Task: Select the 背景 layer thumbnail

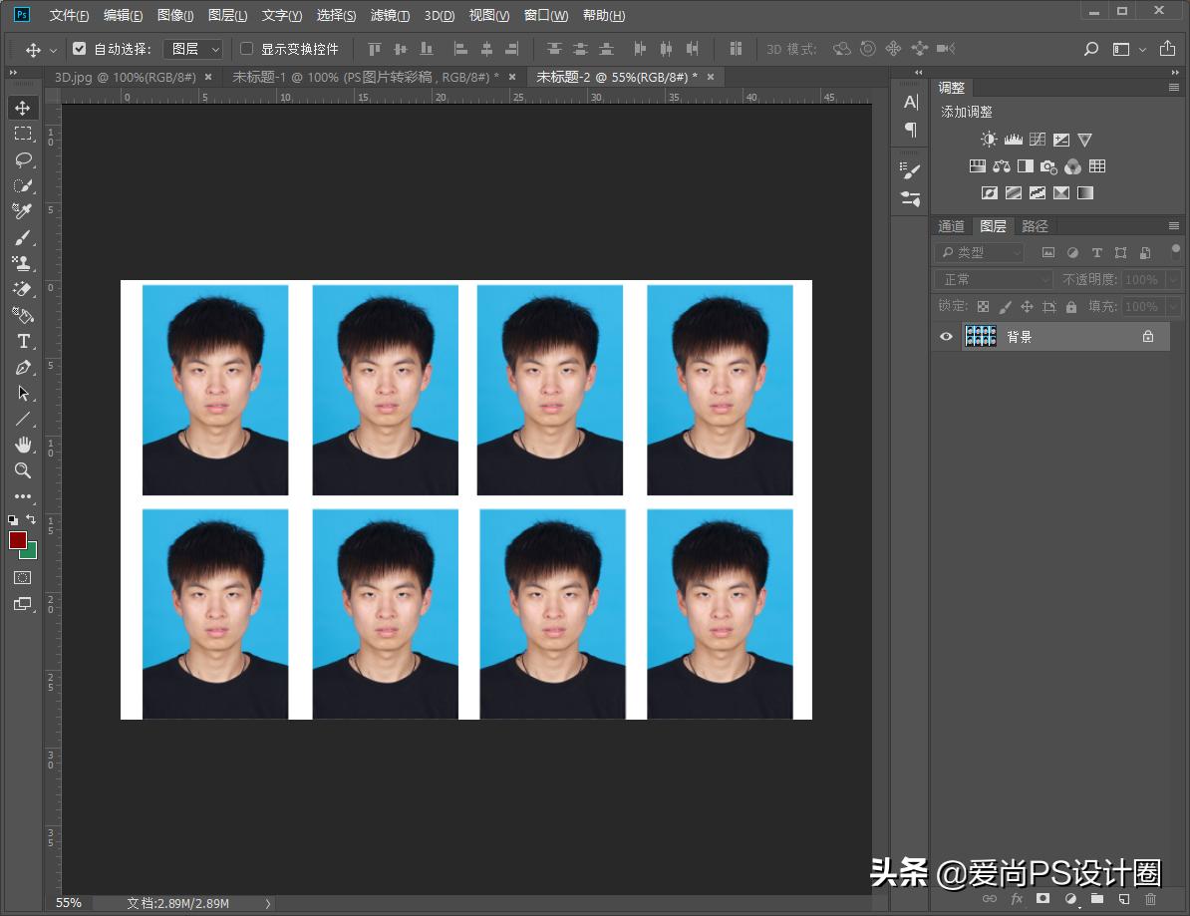Action: [981, 337]
